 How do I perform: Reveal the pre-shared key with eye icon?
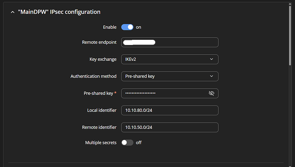(212, 93)
